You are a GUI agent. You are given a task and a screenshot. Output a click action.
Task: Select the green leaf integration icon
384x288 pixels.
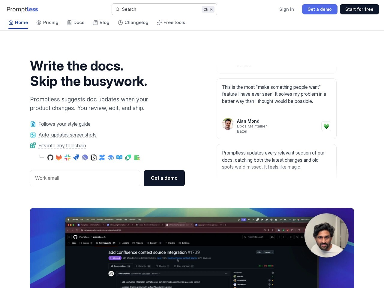tap(128, 157)
